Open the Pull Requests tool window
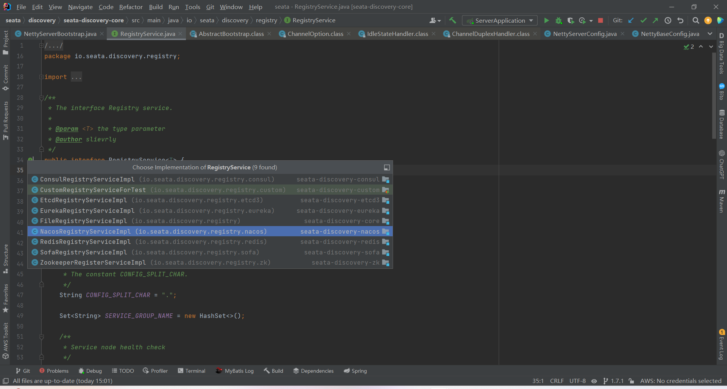Image resolution: width=727 pixels, height=389 pixels. coord(5,121)
